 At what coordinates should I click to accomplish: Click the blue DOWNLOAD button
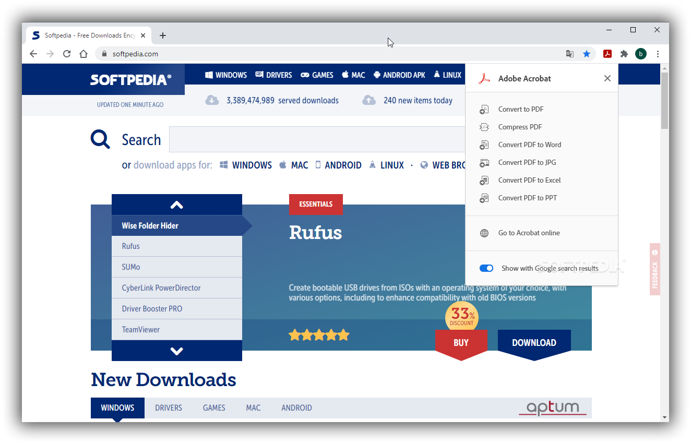click(534, 344)
